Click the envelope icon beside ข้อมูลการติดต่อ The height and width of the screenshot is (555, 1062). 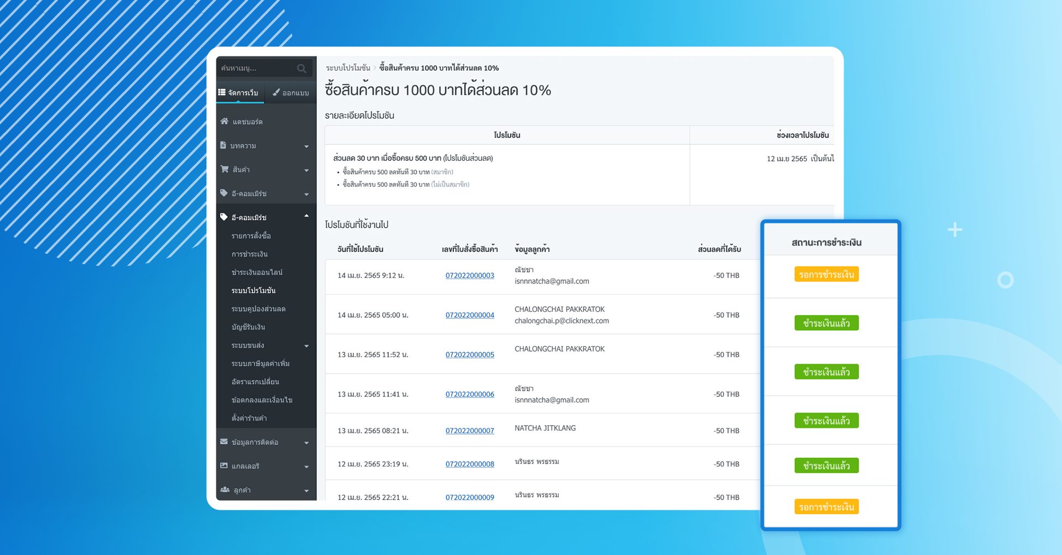224,442
